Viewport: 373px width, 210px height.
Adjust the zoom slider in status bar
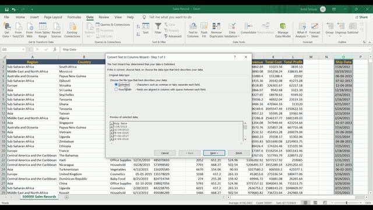[x=347, y=203]
